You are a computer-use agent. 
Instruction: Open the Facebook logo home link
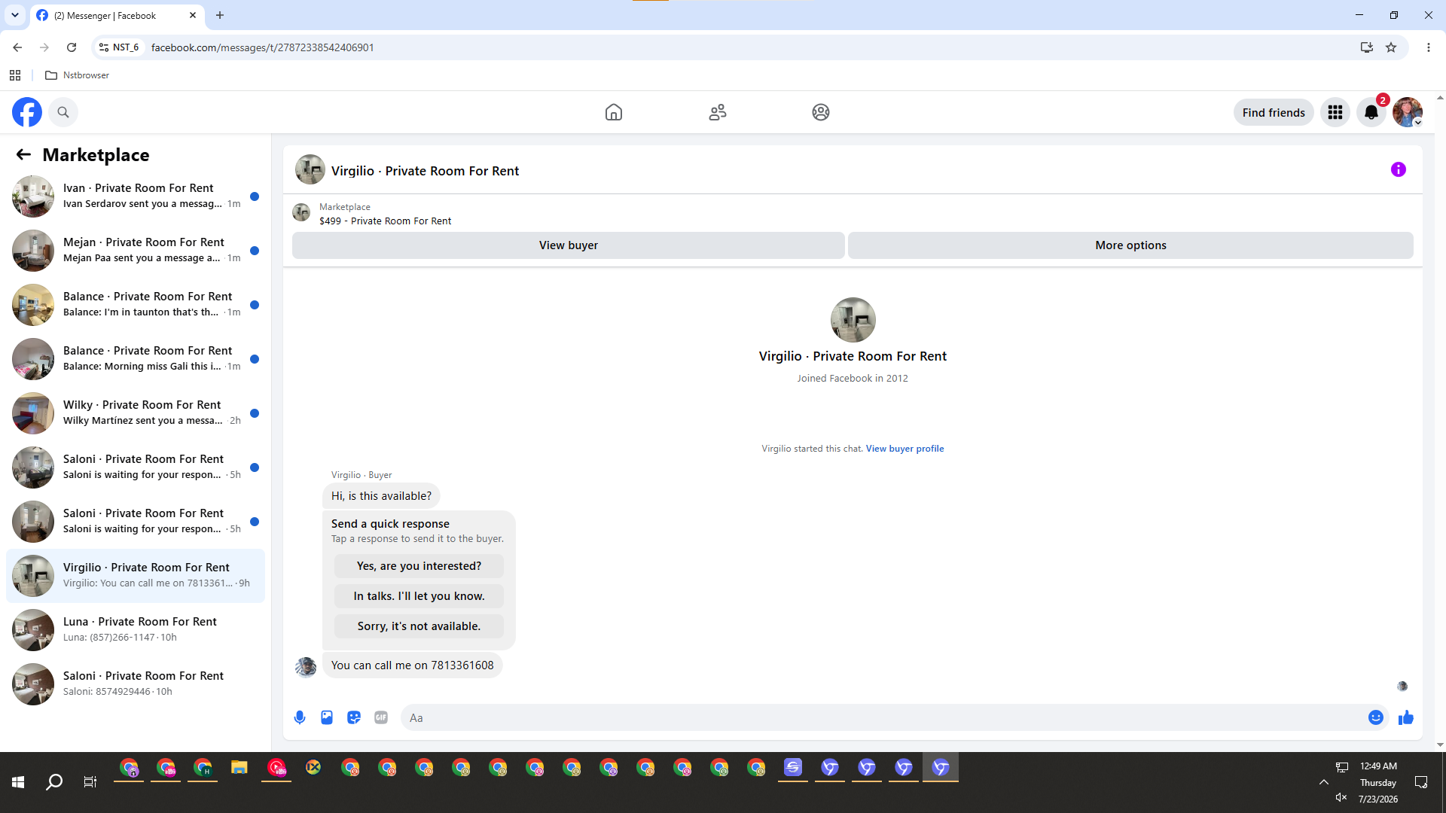tap(27, 112)
